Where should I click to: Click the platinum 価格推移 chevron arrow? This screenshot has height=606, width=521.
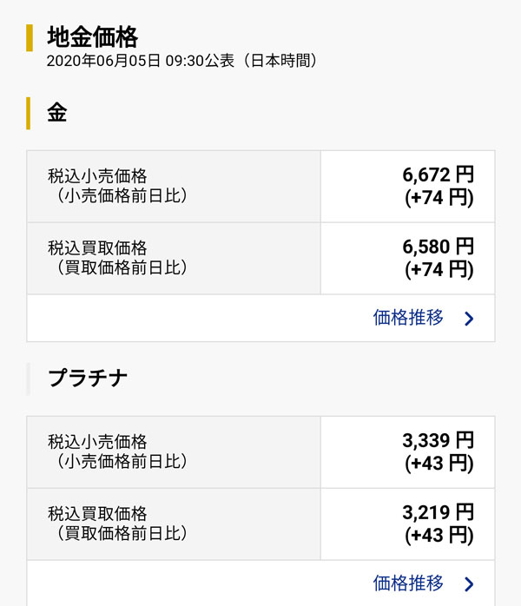click(469, 583)
